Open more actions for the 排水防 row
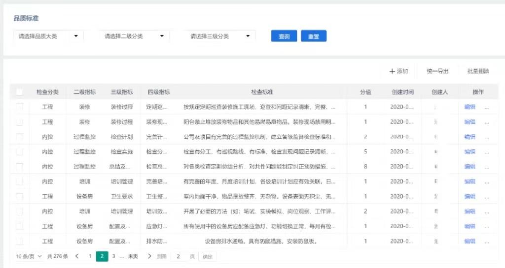Viewport: 505px width, 268px height. click(x=487, y=241)
